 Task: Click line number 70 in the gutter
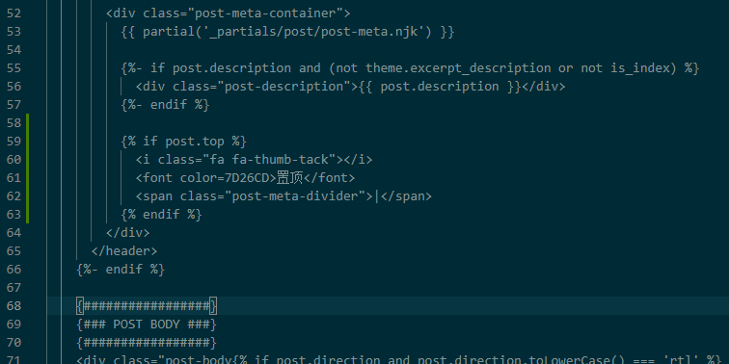tap(13, 343)
